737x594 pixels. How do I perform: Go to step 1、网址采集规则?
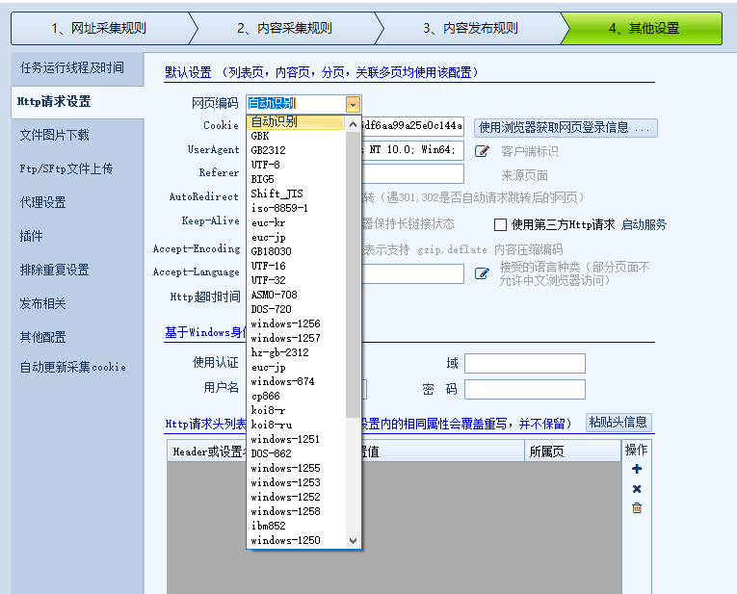[98, 29]
